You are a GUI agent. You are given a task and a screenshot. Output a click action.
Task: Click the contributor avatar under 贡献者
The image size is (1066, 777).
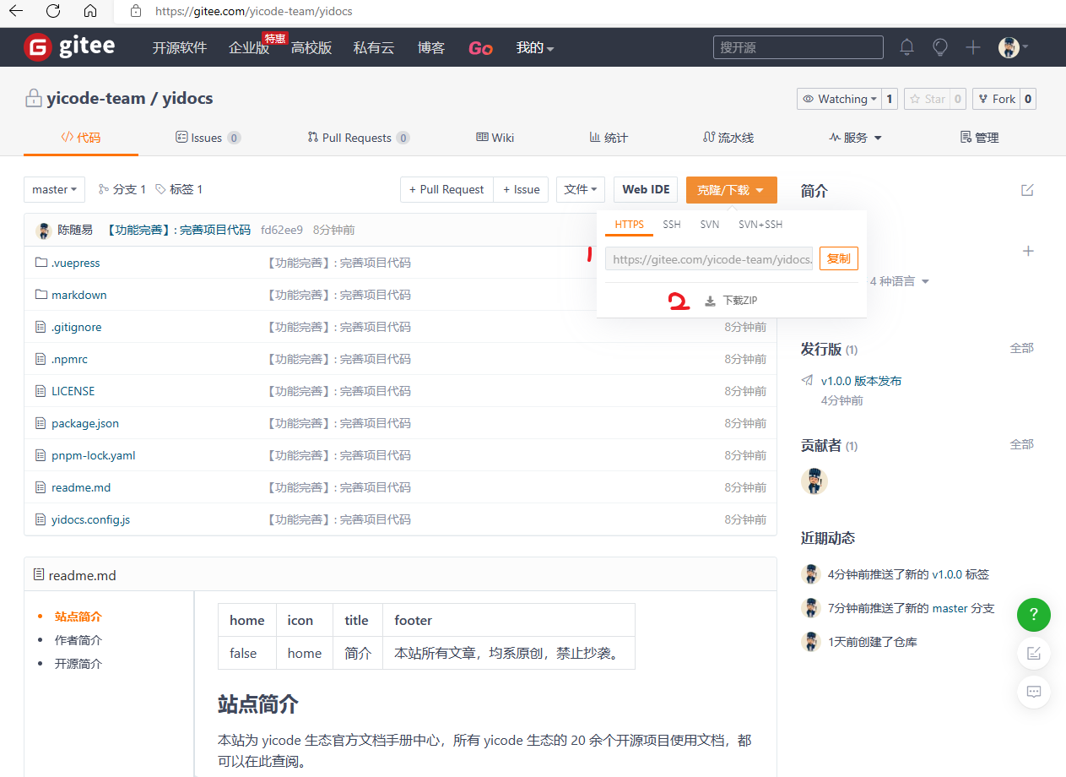pos(814,481)
